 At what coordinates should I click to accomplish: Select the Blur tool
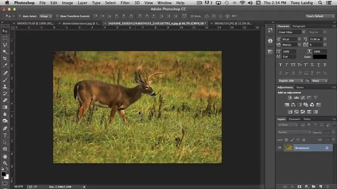5,114
